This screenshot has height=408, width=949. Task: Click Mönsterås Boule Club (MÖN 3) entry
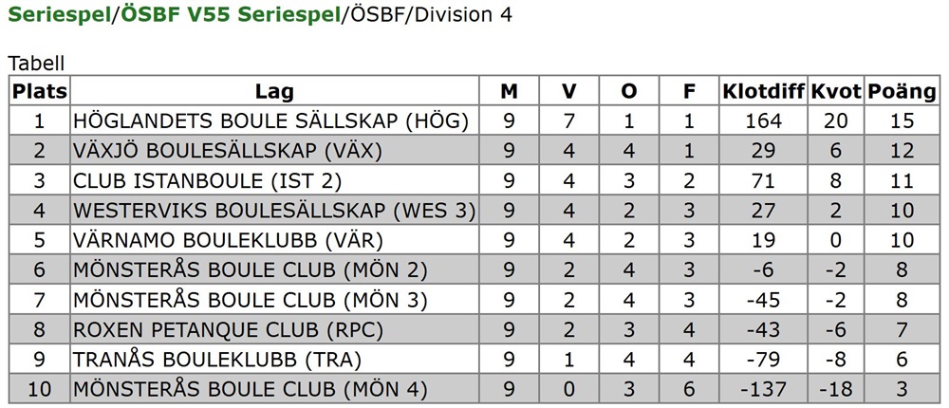click(x=250, y=301)
